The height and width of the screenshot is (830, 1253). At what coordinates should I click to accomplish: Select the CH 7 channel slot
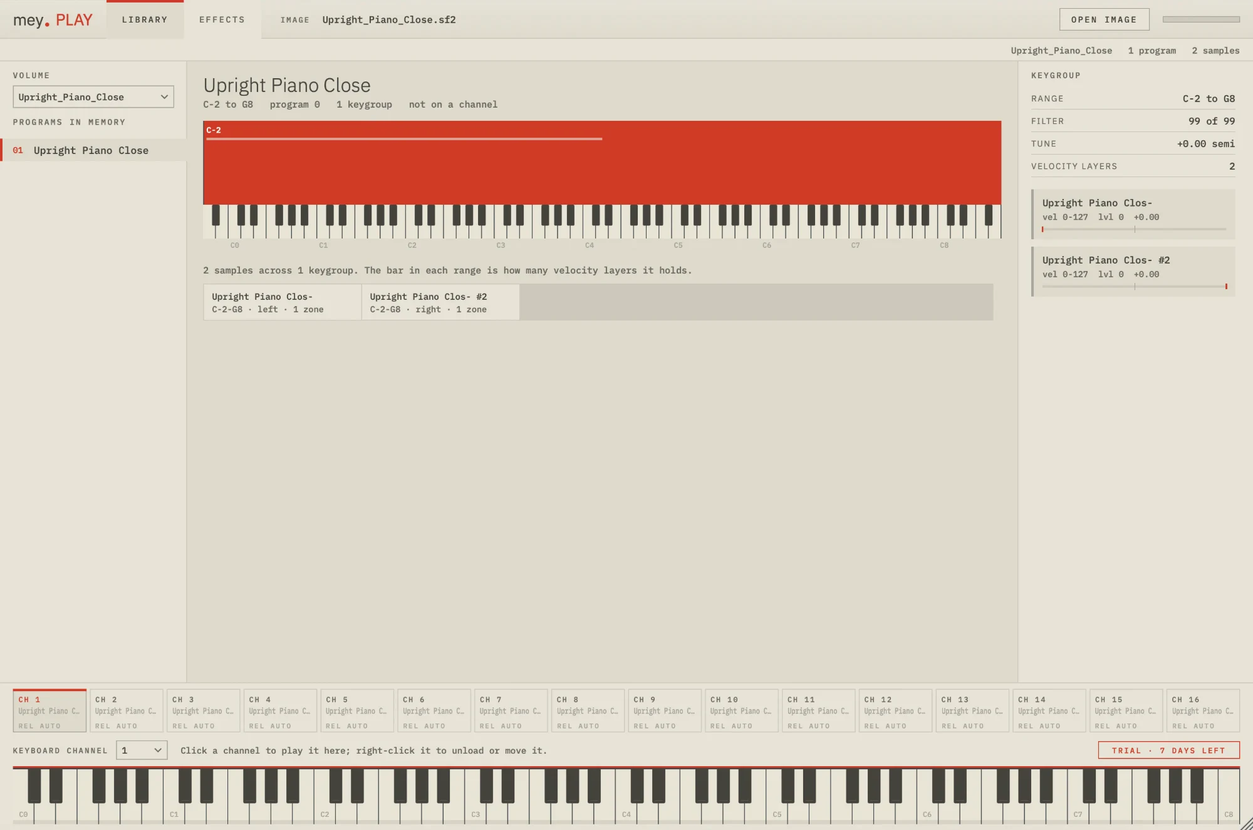click(511, 711)
